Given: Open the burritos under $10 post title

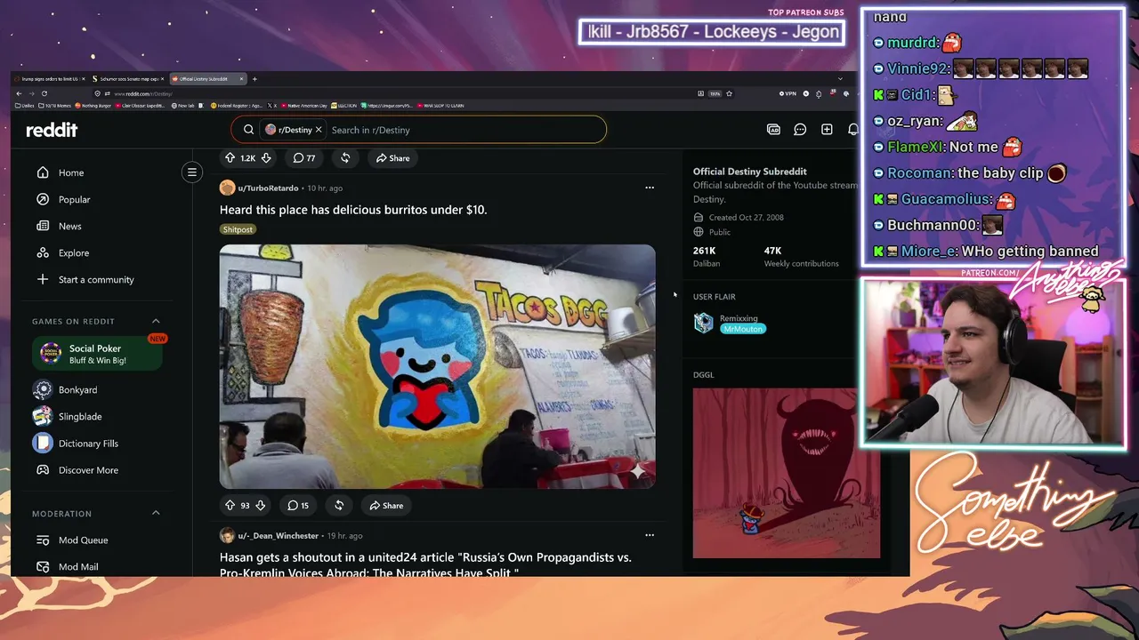Looking at the screenshot, I should click(353, 210).
